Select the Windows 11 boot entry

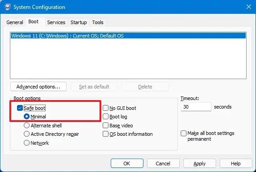128,36
